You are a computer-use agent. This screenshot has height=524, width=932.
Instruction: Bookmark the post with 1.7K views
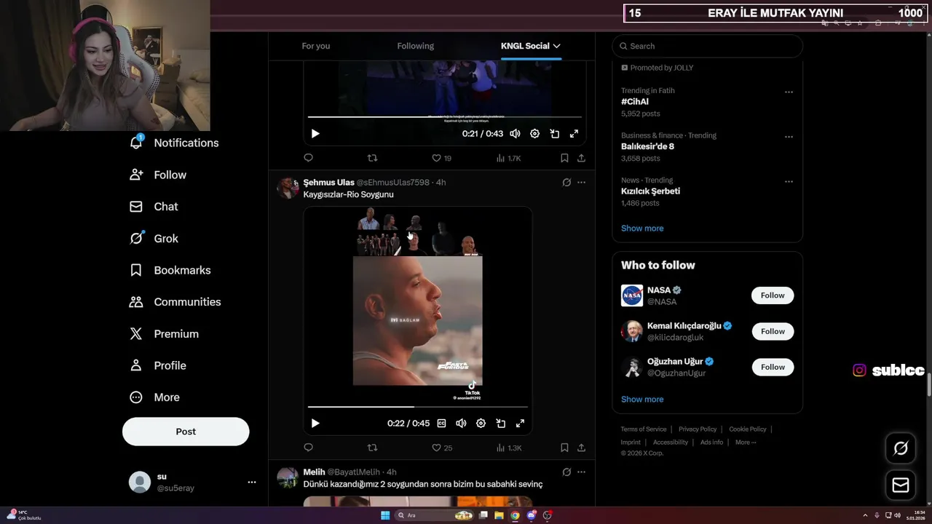click(x=564, y=158)
